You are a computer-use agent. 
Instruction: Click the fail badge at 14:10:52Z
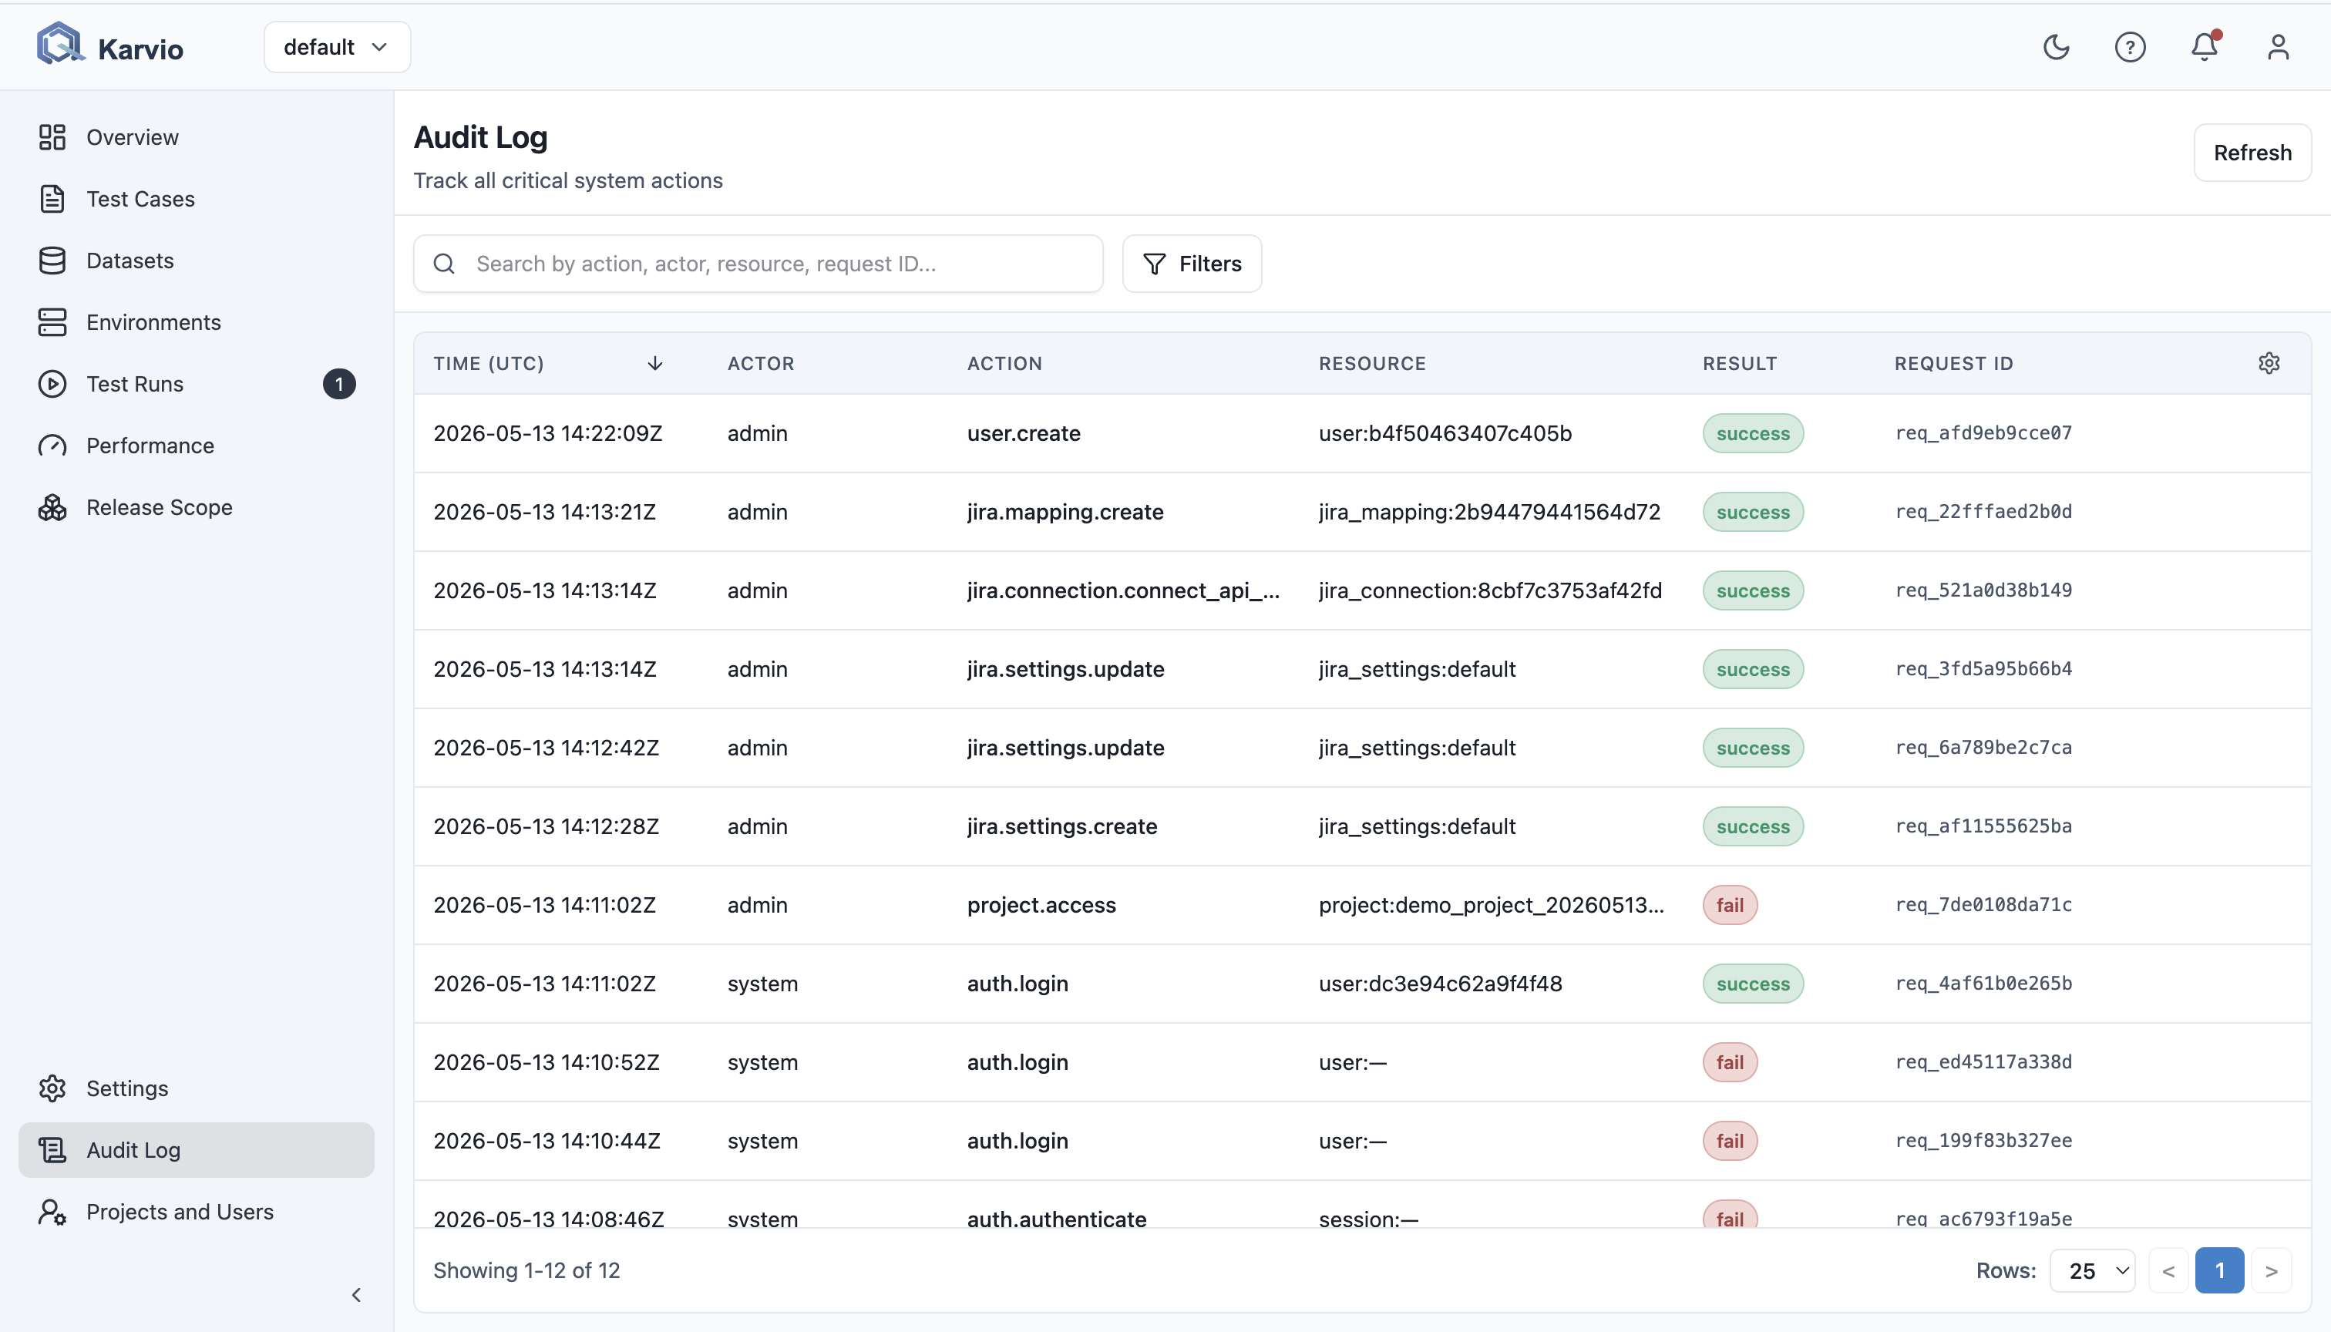(x=1730, y=1063)
